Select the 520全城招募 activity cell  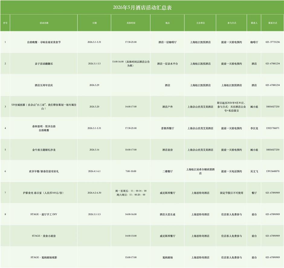[x=44, y=107]
